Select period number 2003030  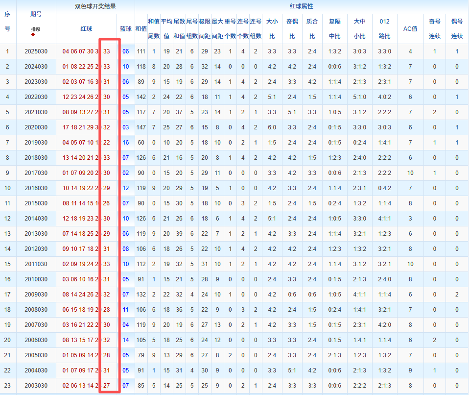coord(36,385)
